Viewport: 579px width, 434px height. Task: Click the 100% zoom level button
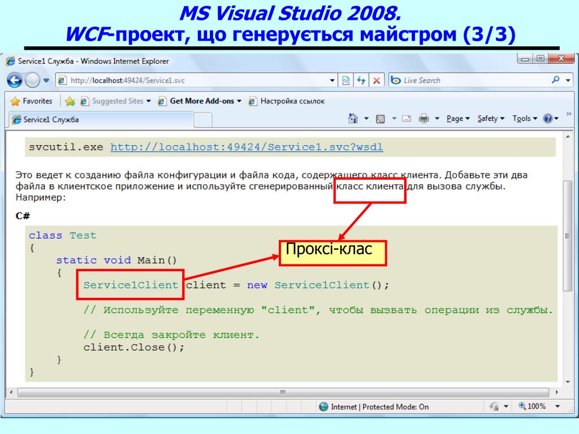pos(532,406)
